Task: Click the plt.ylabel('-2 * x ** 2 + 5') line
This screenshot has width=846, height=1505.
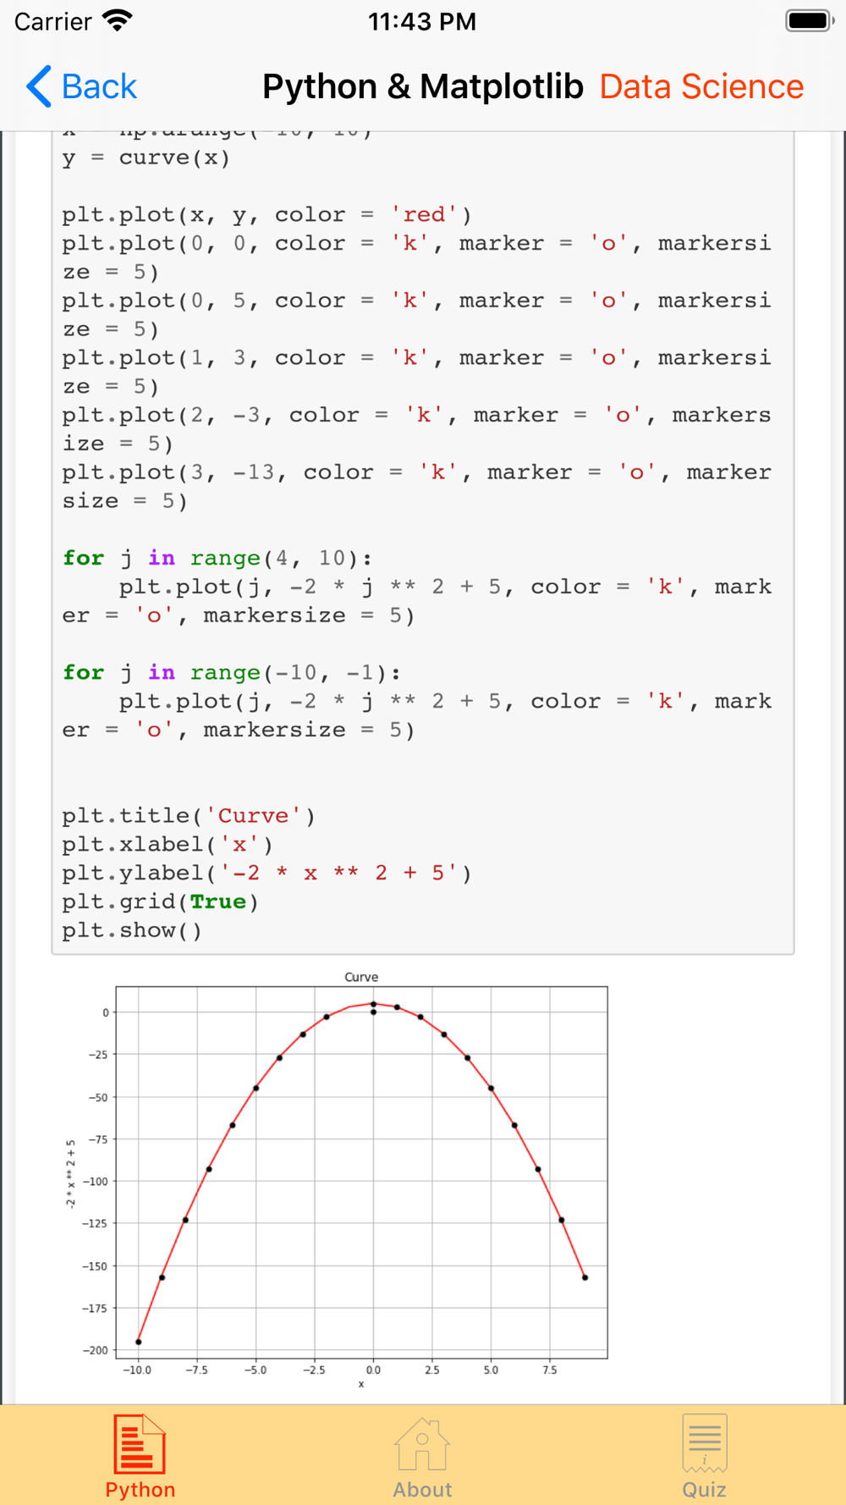Action: (266, 873)
